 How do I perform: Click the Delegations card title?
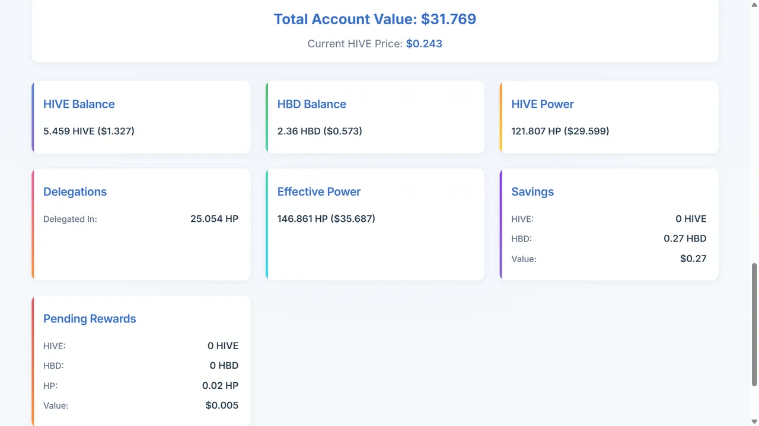point(75,192)
